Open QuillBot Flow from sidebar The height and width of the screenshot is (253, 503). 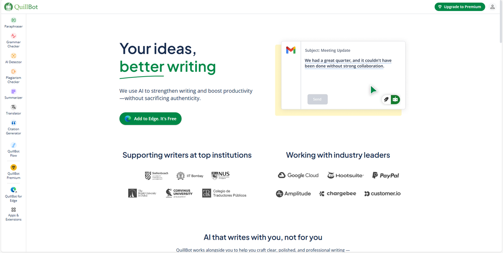pyautogui.click(x=13, y=150)
